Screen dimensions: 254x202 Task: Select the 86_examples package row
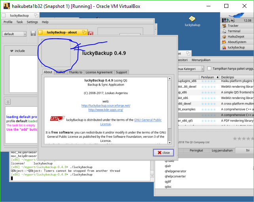click(x=216, y=109)
